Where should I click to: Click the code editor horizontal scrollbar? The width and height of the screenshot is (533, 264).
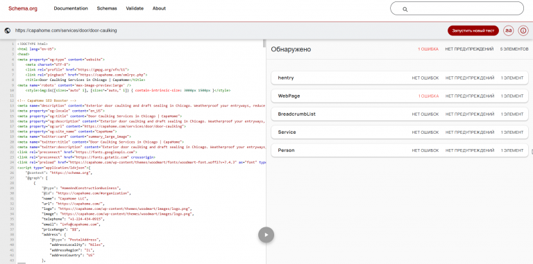[x=22, y=263]
